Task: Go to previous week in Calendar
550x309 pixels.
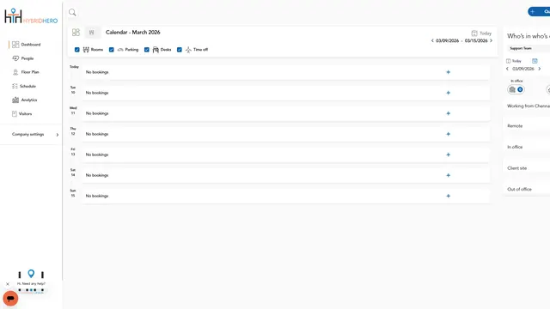Action: (432, 40)
